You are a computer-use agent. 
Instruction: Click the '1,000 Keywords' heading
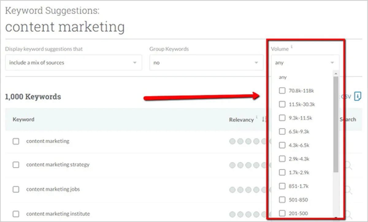click(33, 97)
